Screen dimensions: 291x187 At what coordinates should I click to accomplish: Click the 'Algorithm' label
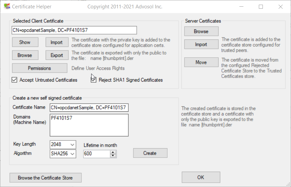tap(23, 153)
